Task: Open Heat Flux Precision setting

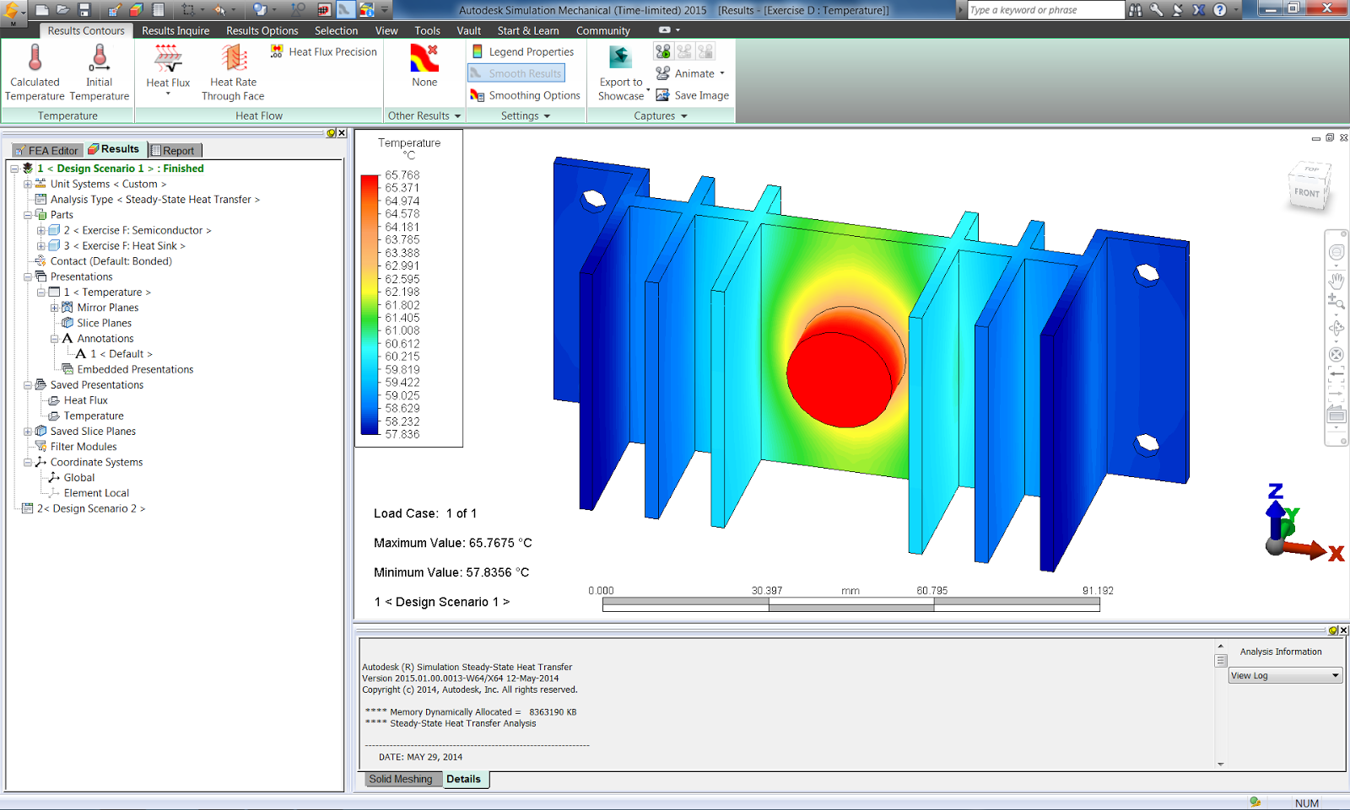Action: (324, 51)
